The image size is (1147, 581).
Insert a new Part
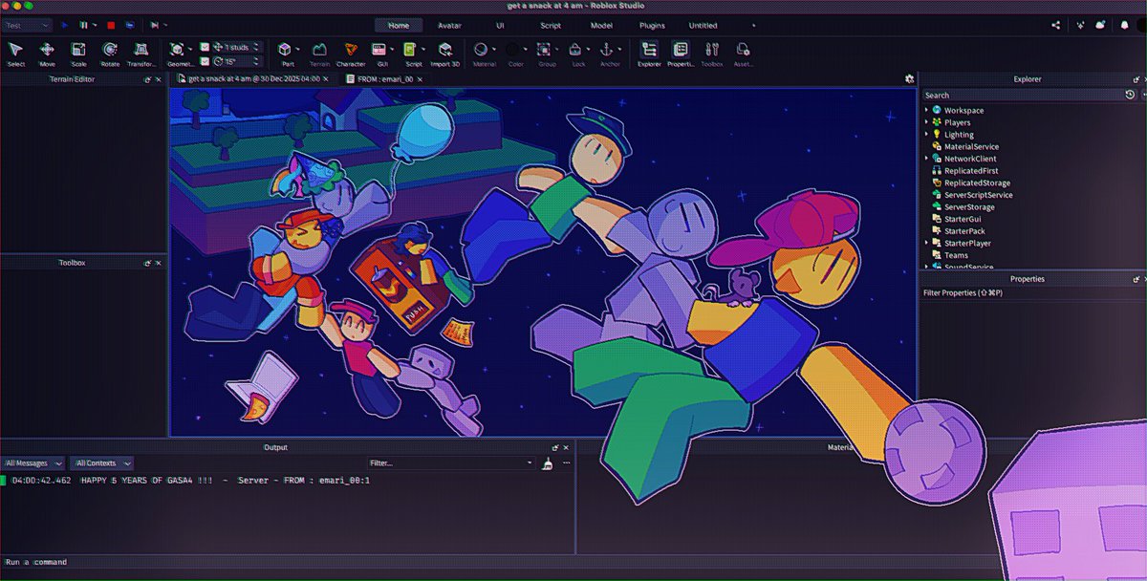[286, 53]
